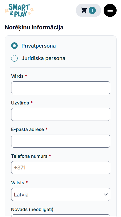Screen dimensions: 121x217
Task: Click the Telefona numurs +371 field
Action: 61,168
